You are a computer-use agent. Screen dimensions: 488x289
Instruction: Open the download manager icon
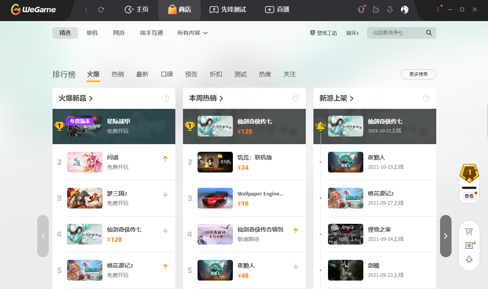point(390,10)
